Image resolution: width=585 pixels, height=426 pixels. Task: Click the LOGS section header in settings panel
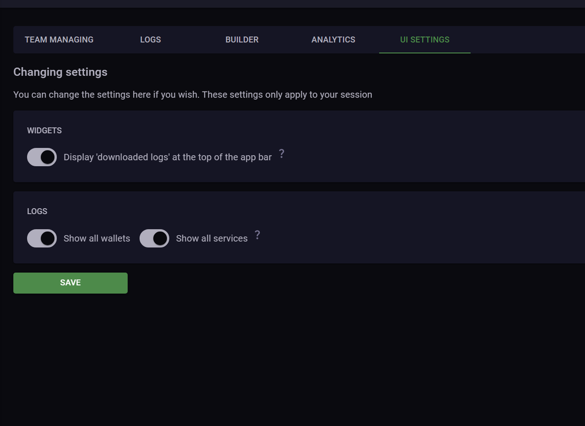(x=37, y=211)
